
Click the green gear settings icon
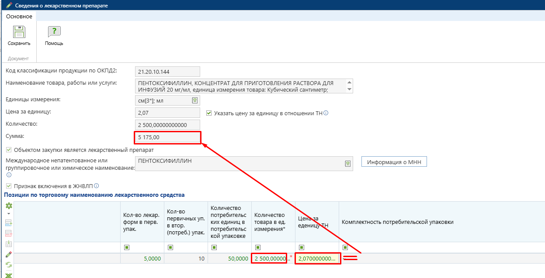coord(8,206)
